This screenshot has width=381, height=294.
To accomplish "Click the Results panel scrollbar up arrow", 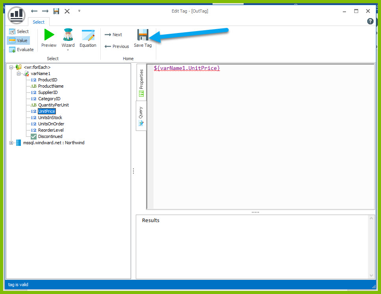I will (x=371, y=218).
